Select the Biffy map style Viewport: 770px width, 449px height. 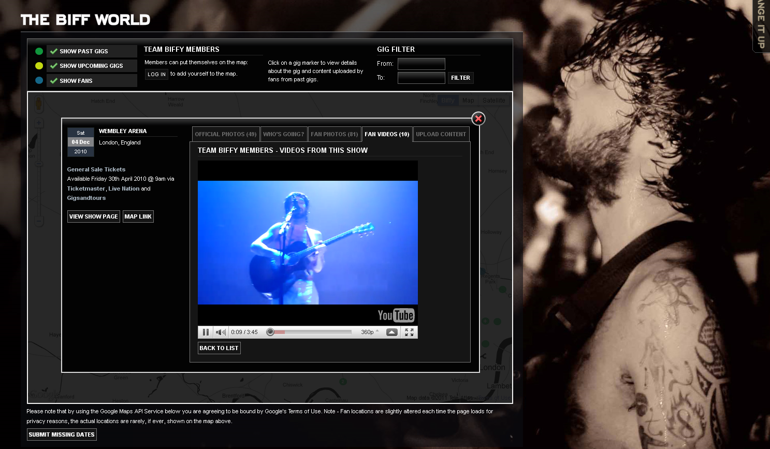pyautogui.click(x=448, y=100)
